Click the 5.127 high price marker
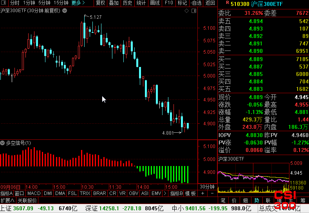The height and width of the screenshot is (213, 309). pos(96,17)
